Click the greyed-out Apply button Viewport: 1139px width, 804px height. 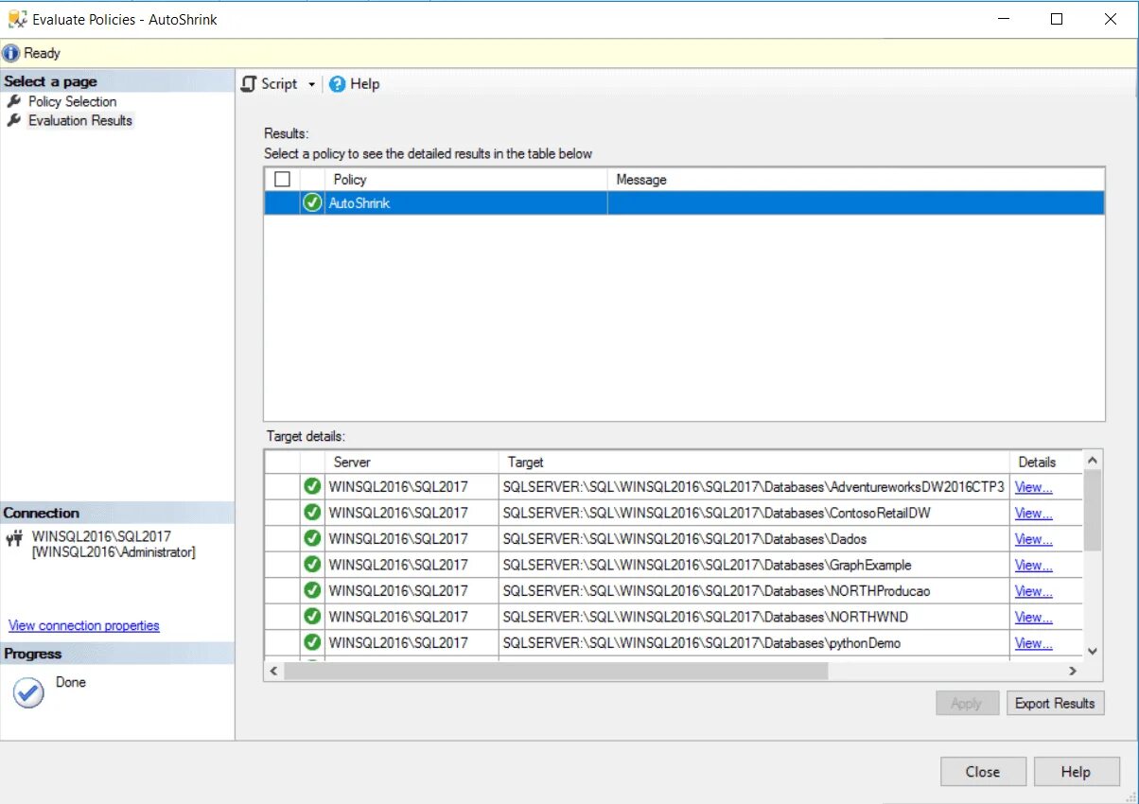[966, 703]
